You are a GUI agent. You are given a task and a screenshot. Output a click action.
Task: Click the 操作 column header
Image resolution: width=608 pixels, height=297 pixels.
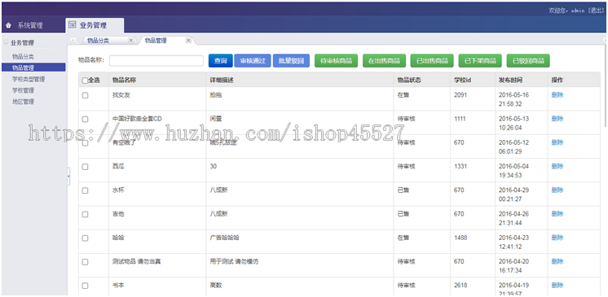click(x=557, y=81)
